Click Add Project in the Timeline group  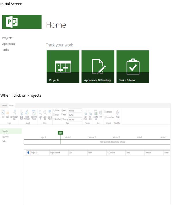[x=85, y=115]
